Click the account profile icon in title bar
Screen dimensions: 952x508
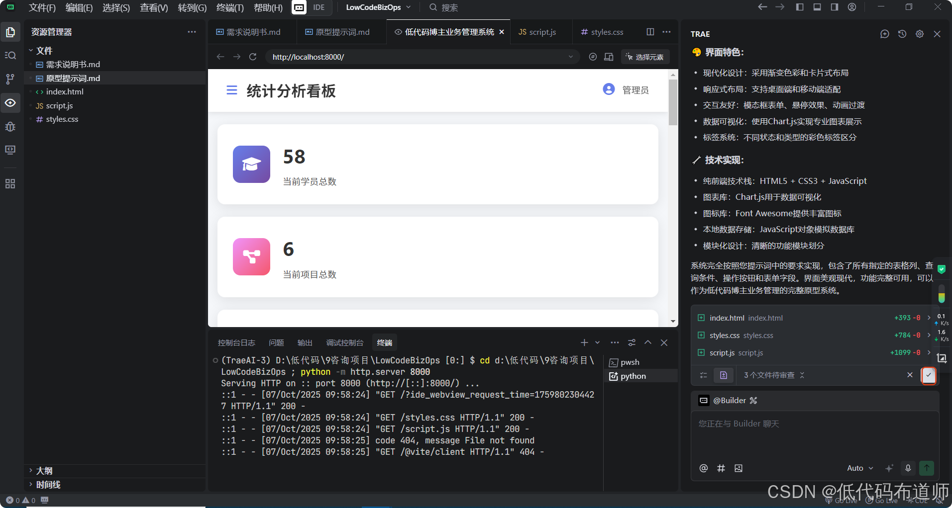[852, 7]
